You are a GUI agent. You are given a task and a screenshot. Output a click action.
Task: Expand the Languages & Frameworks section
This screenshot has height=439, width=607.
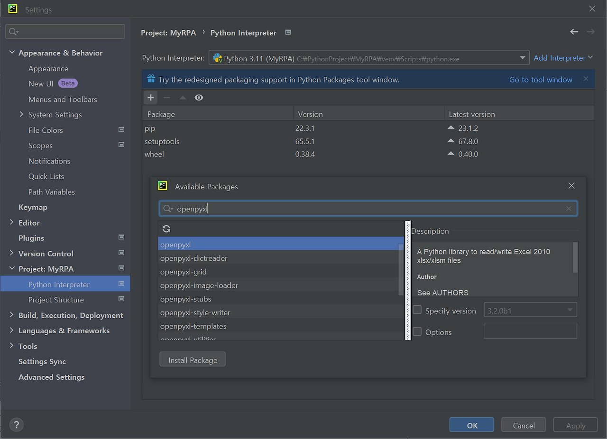click(x=12, y=330)
